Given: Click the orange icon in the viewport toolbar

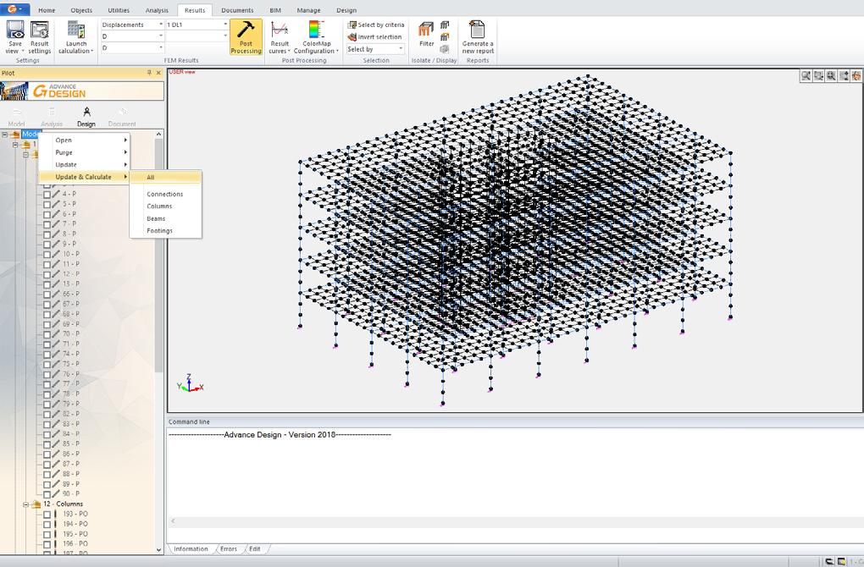Looking at the screenshot, I should click(x=856, y=76).
